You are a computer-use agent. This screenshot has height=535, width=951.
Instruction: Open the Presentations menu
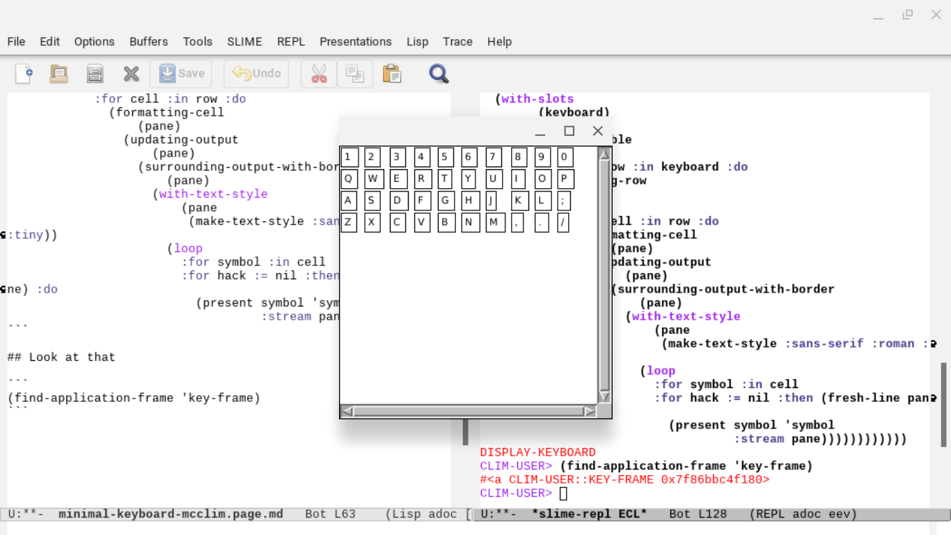pos(355,42)
